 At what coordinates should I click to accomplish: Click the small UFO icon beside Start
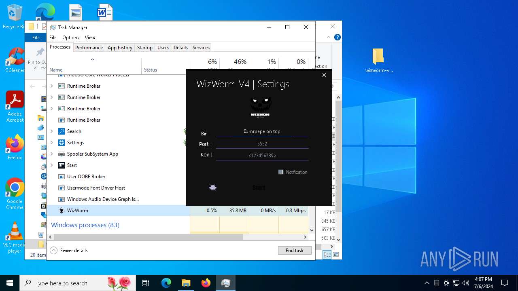coord(213,188)
